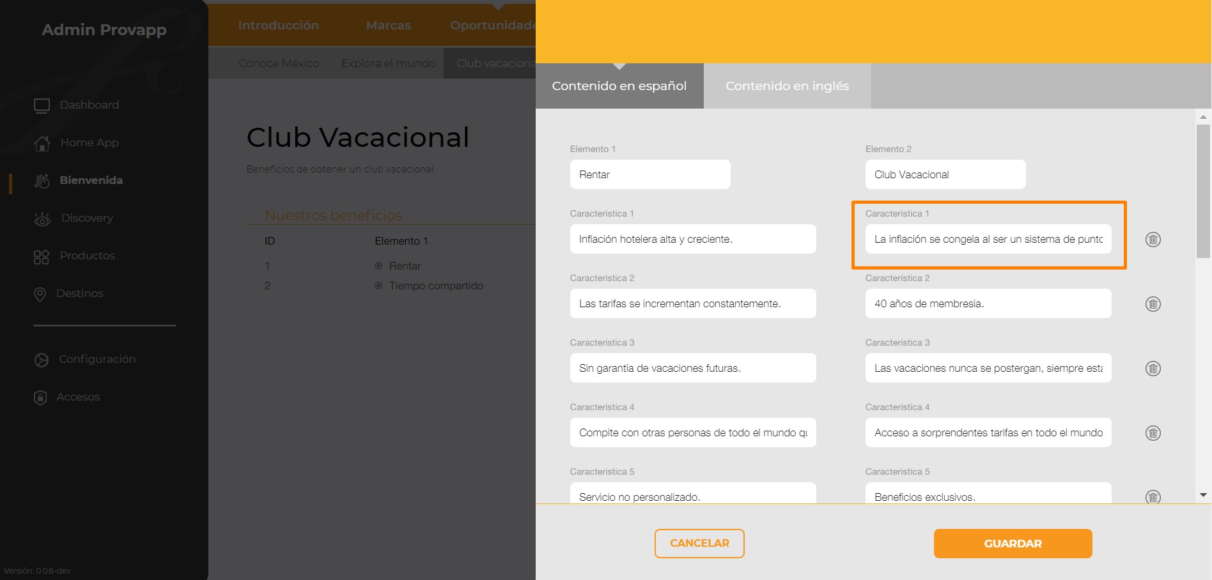Edit field '40 años de membresía.'

(988, 303)
